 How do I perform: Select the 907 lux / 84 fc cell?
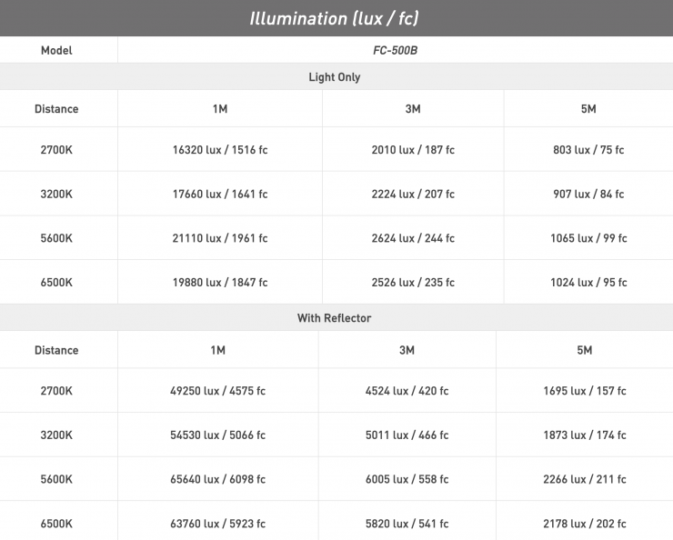coord(588,194)
